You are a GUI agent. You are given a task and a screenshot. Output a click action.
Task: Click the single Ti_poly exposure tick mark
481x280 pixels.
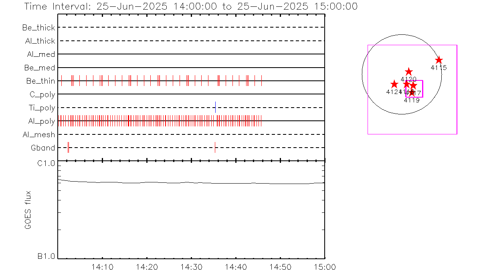(x=215, y=107)
